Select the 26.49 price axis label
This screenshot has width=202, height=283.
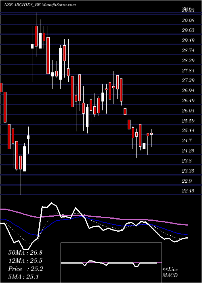point(188,101)
